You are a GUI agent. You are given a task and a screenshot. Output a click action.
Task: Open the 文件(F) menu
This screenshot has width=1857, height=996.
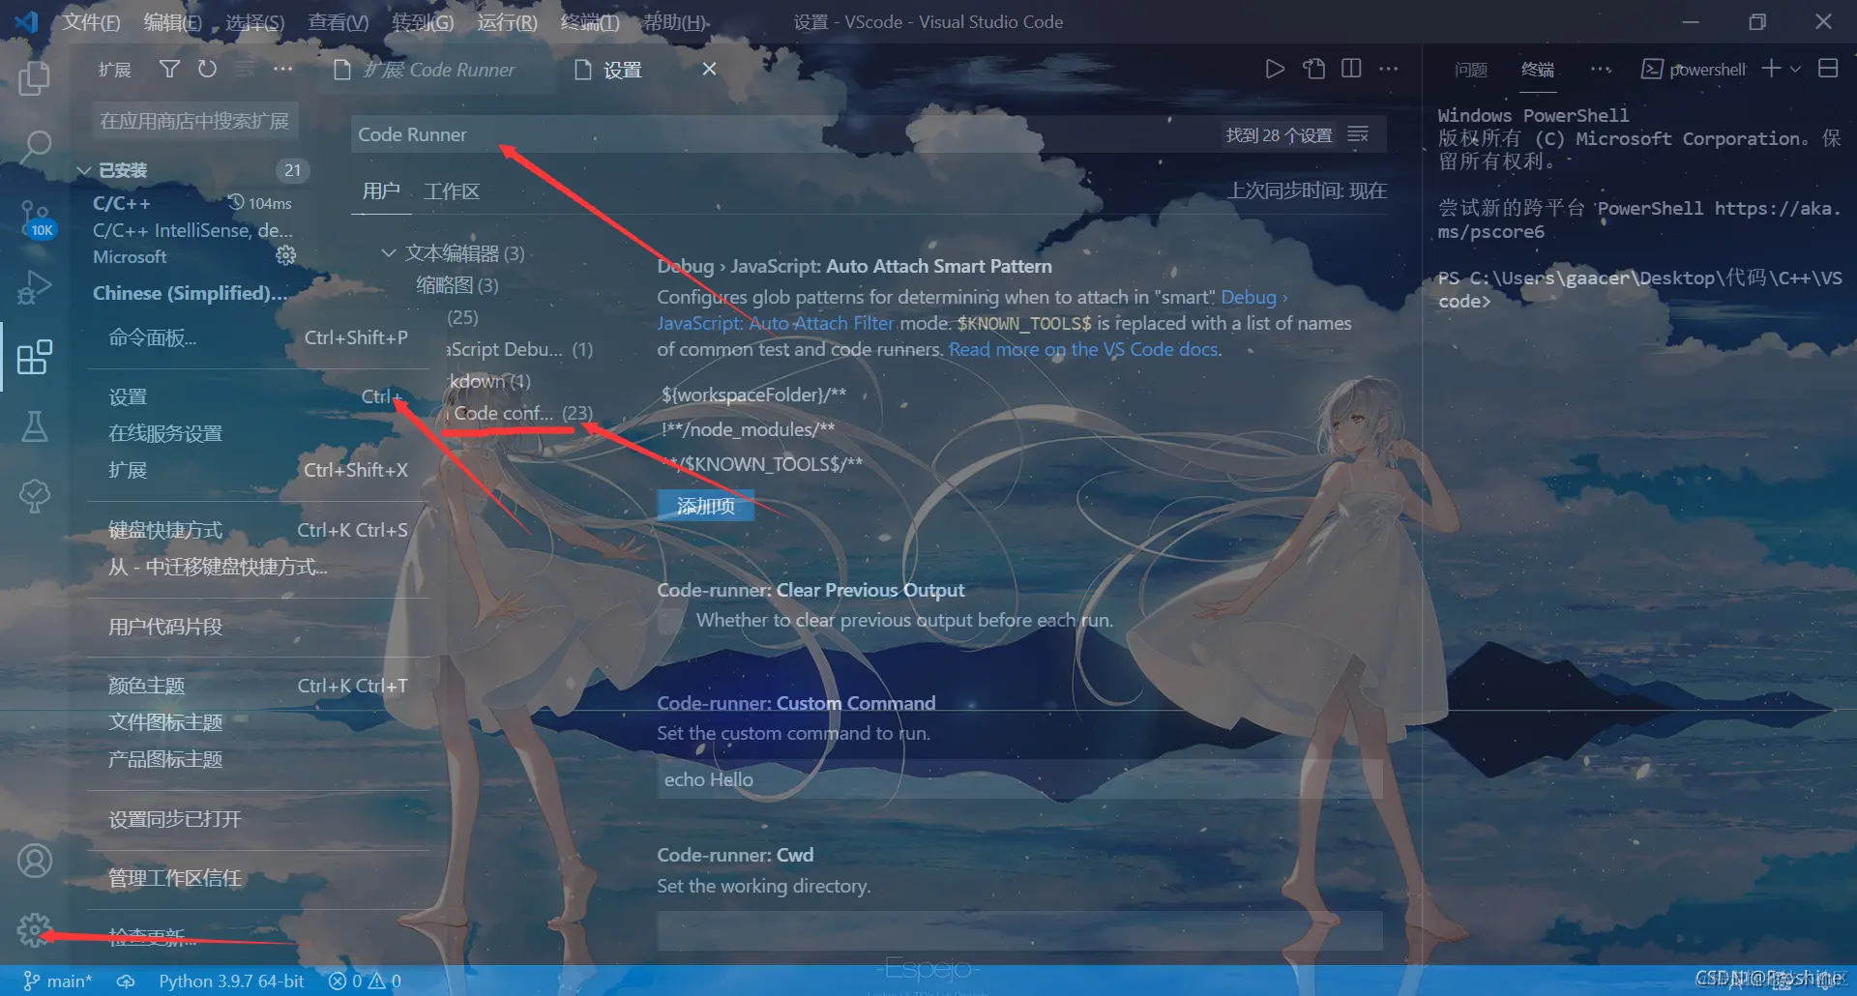(x=92, y=21)
